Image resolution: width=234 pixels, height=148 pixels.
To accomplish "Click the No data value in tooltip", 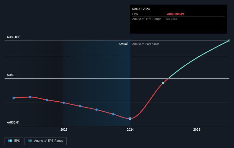I will tap(171, 19).
